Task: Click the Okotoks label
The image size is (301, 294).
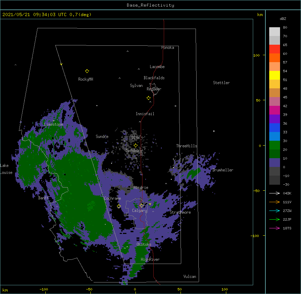Action: click(x=144, y=244)
